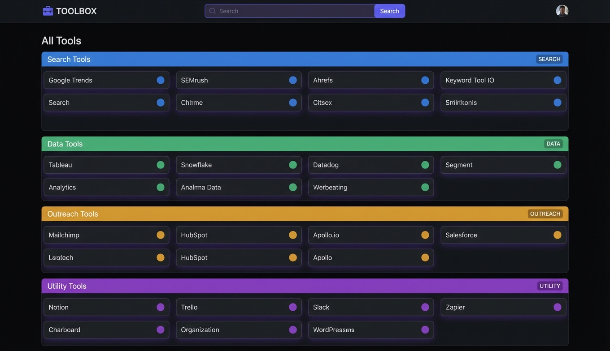Viewport: 610px width, 351px height.
Task: Open the Tableau tool card
Action: (x=99, y=165)
